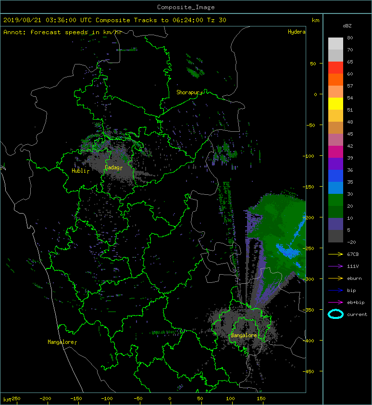Click the 60 dBZ orange-red swatch
Image resolution: width=372 pixels, height=405 pixels.
click(x=335, y=79)
